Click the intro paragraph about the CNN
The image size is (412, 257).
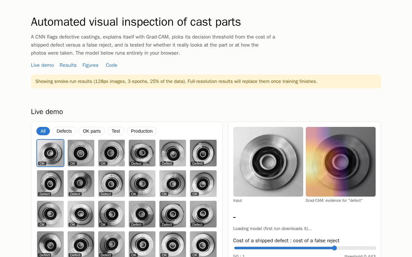153,45
